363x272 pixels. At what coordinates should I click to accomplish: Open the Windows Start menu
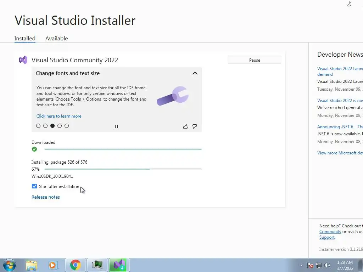coord(10,265)
